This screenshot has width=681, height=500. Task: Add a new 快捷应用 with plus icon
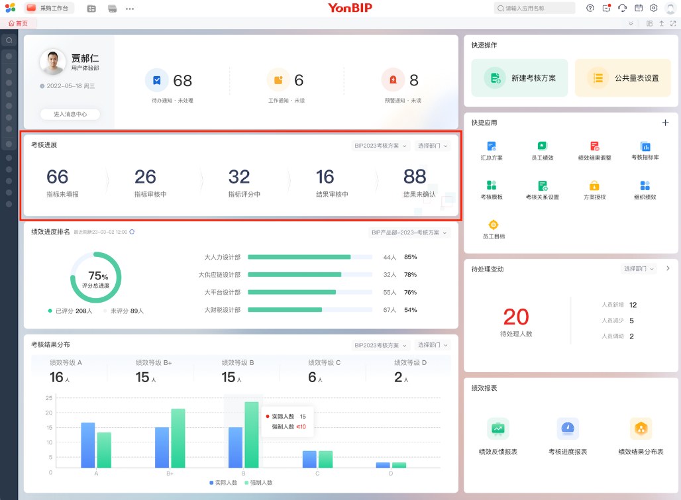click(x=665, y=123)
